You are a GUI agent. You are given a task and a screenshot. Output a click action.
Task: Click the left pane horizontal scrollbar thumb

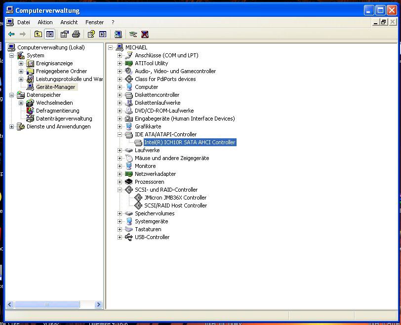pyautogui.click(x=47, y=304)
